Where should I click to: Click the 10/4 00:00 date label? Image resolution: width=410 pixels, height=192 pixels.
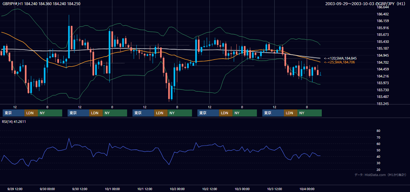(x=307, y=189)
